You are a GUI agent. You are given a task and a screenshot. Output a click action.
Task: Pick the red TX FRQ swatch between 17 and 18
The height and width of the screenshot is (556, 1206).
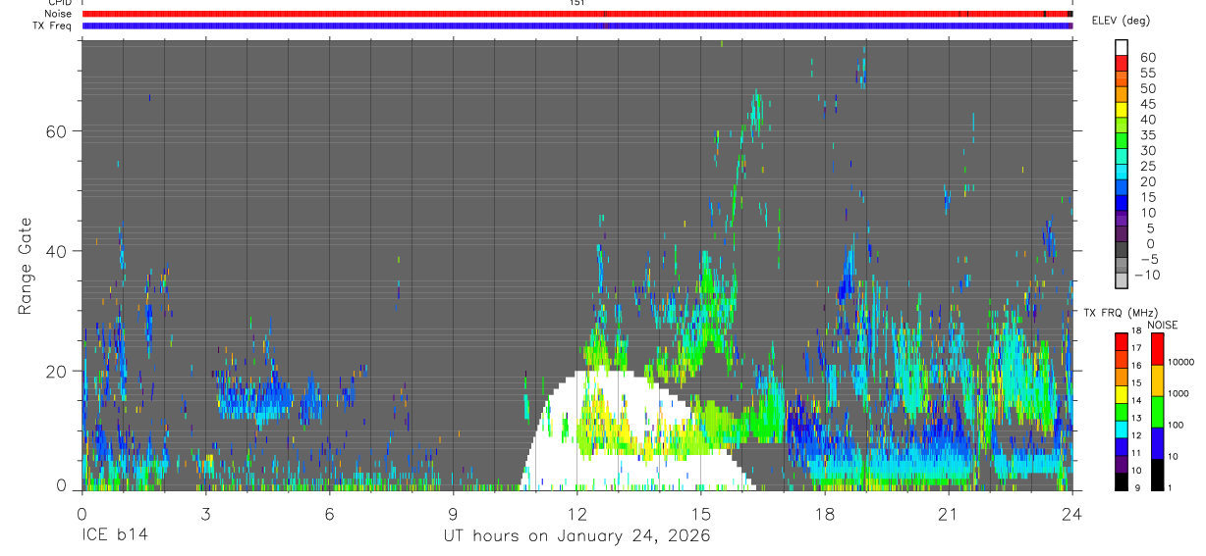coord(1122,342)
